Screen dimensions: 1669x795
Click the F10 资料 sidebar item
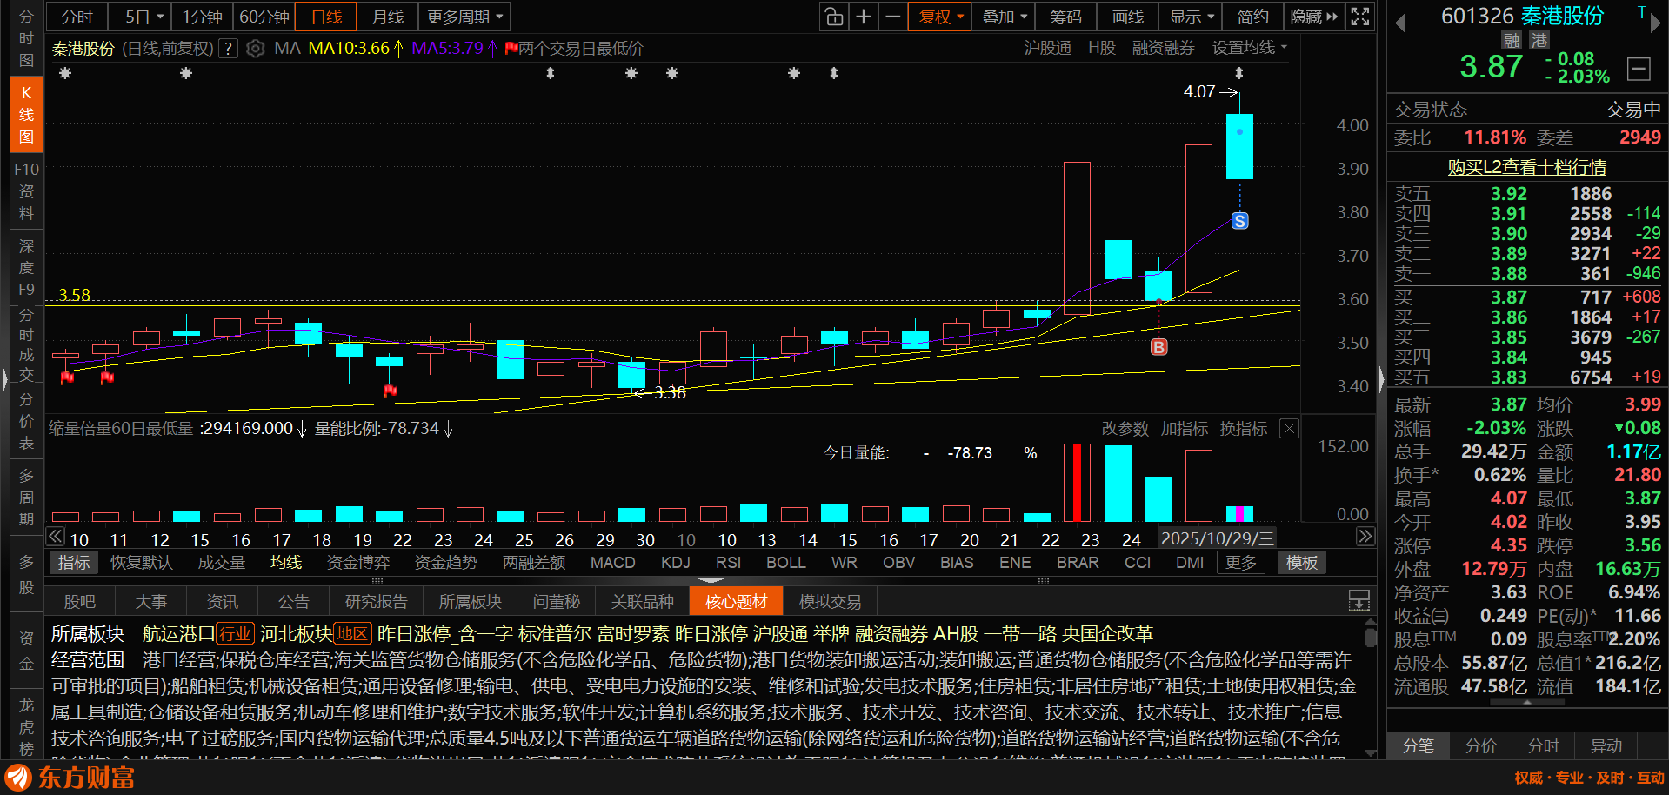[26, 190]
